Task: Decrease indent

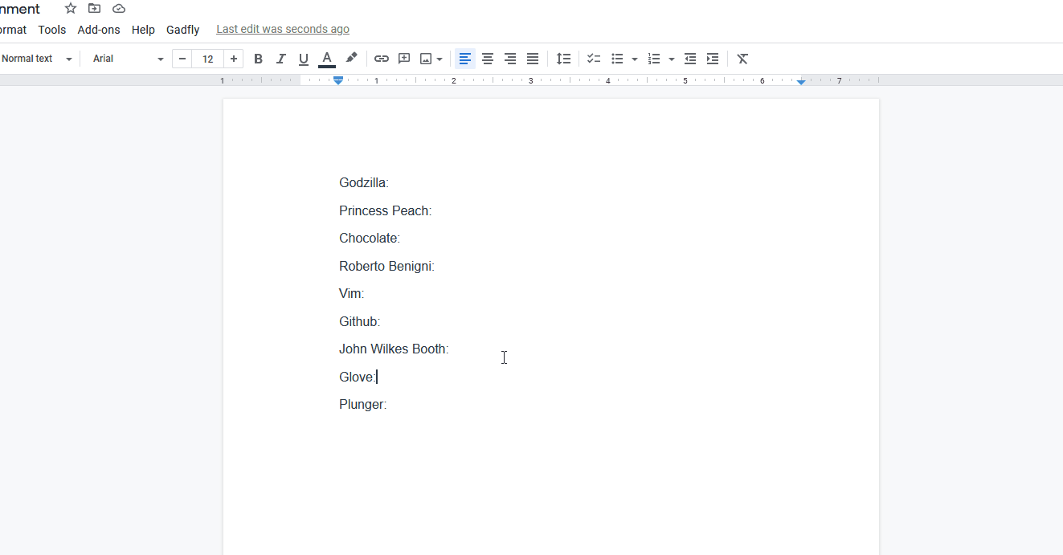Action: tap(689, 59)
